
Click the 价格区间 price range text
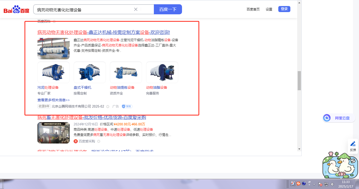[x=122, y=124]
